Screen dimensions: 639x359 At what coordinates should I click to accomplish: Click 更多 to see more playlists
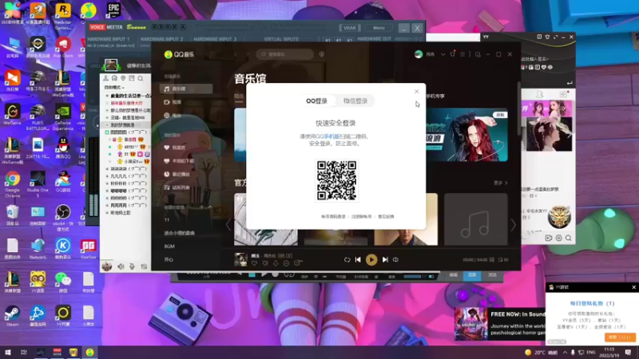(501, 183)
